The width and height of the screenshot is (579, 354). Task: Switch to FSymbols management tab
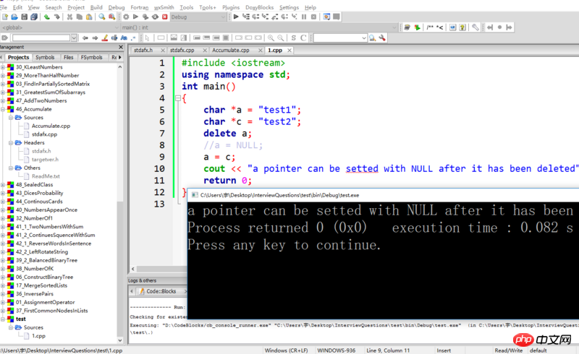click(92, 57)
